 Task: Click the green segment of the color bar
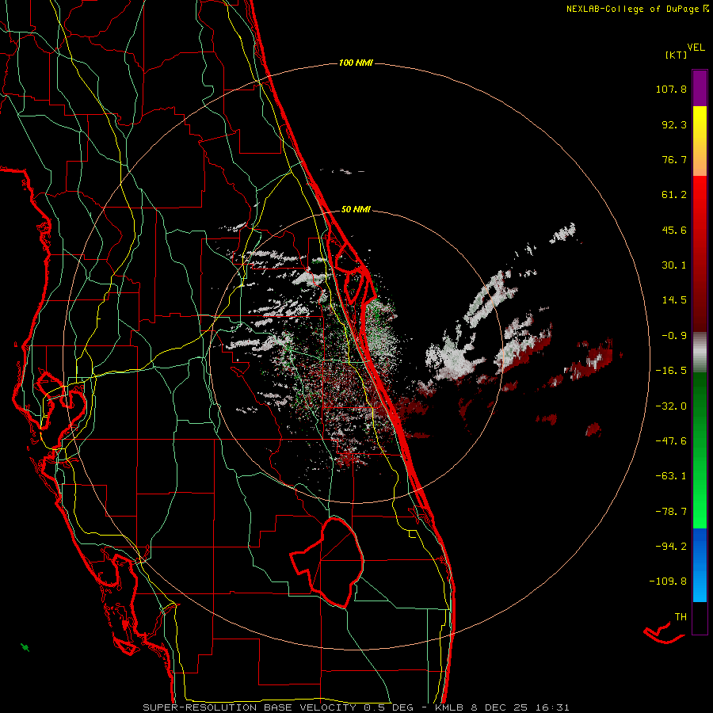(x=700, y=450)
